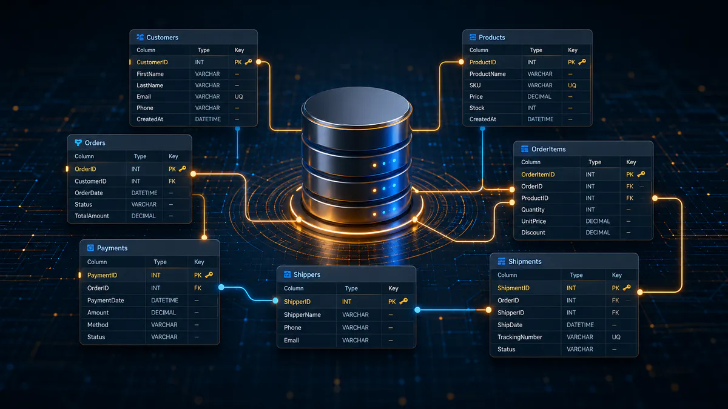Image resolution: width=728 pixels, height=409 pixels.
Task: Click the key icon in ShipperID row of Shippers
Action: tap(403, 301)
